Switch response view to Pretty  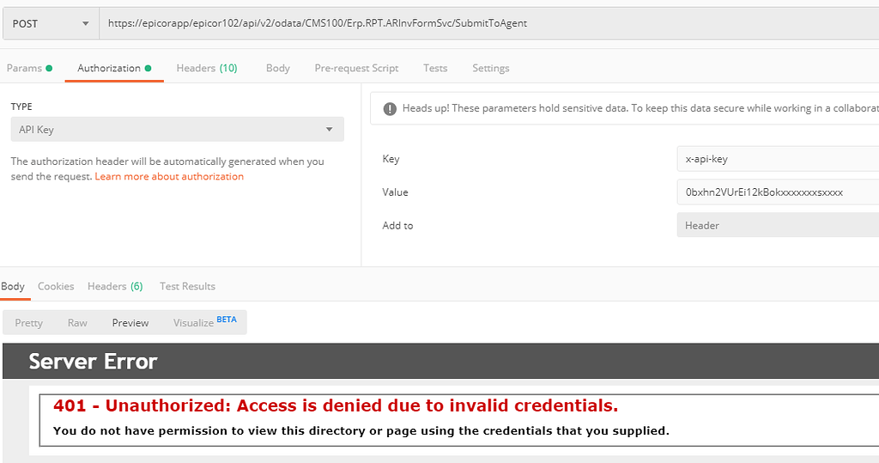[28, 323]
